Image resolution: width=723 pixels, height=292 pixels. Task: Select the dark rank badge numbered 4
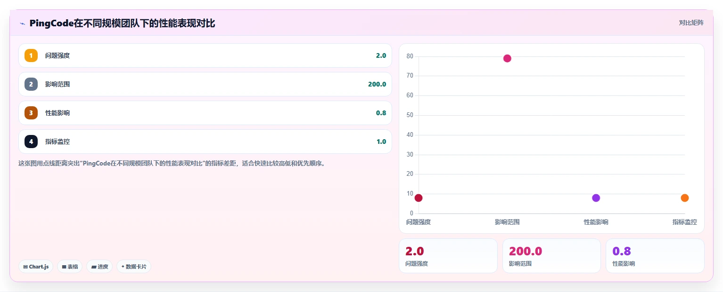tap(31, 142)
